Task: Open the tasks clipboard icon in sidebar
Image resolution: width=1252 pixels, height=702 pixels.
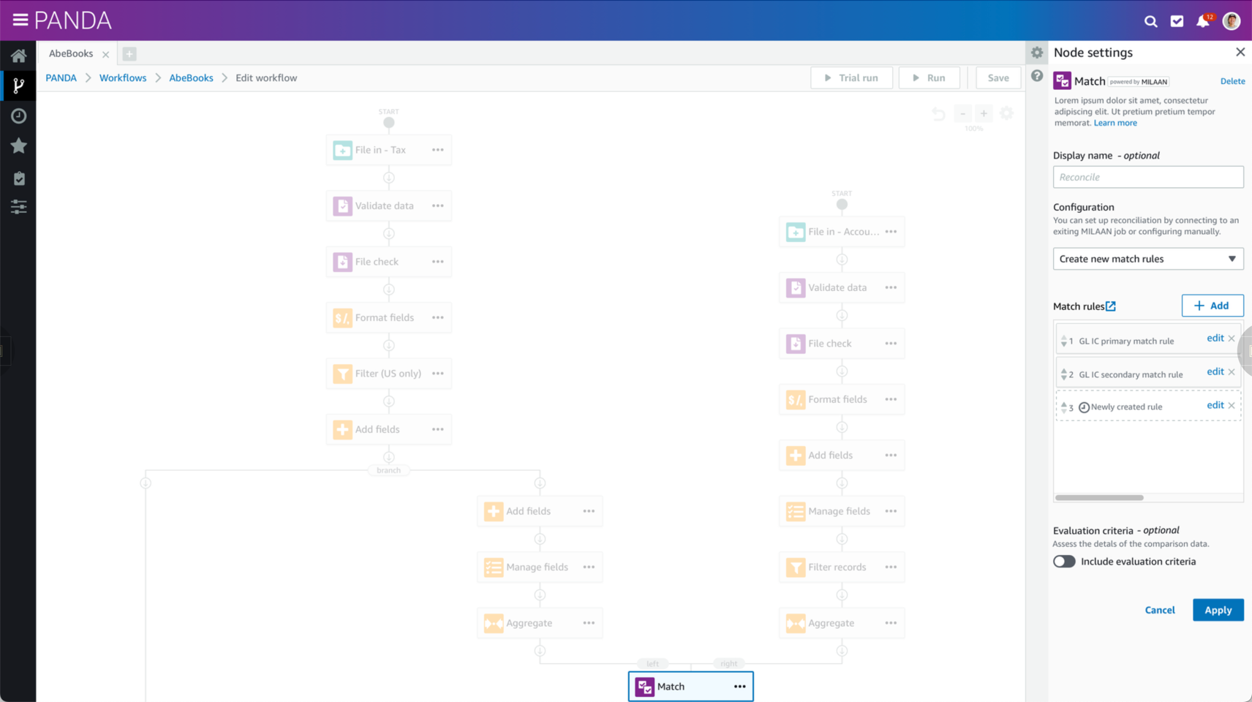Action: click(x=18, y=178)
